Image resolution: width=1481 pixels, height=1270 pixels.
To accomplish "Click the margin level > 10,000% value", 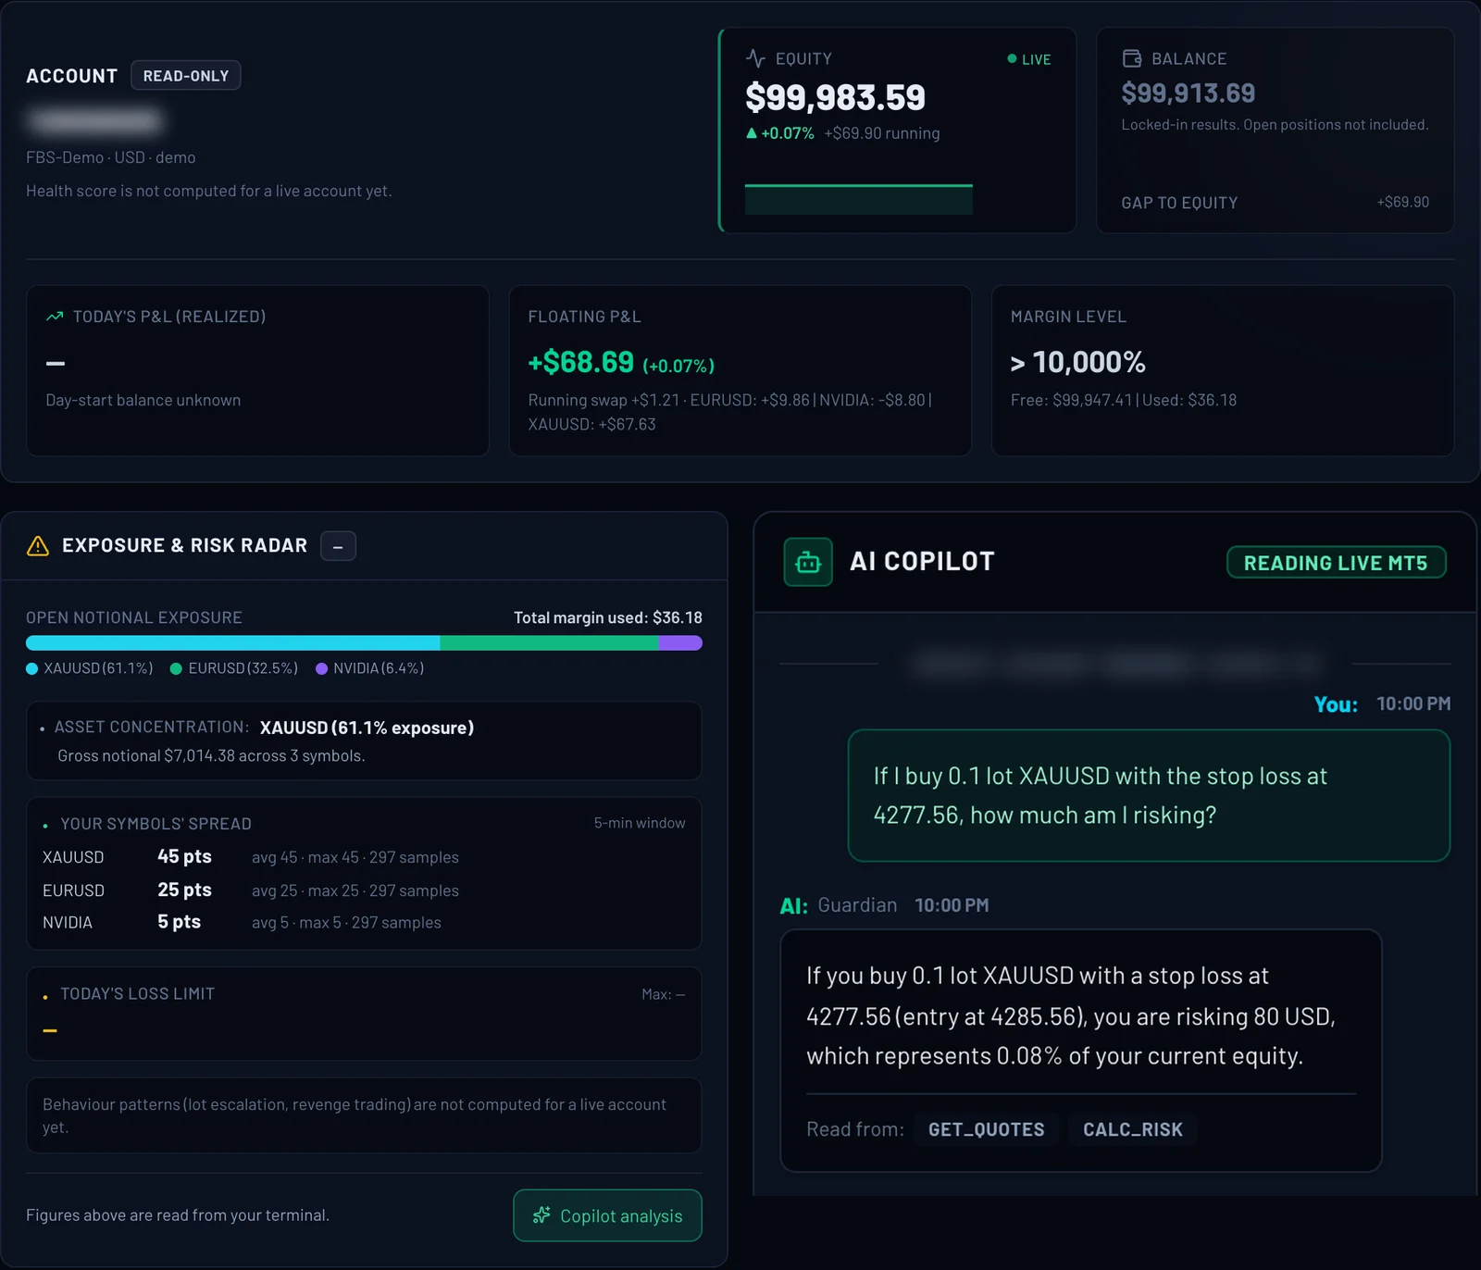I will tap(1078, 362).
